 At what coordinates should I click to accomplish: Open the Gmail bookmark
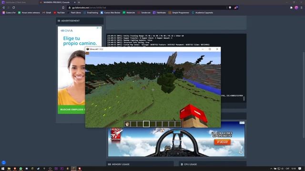47,13
